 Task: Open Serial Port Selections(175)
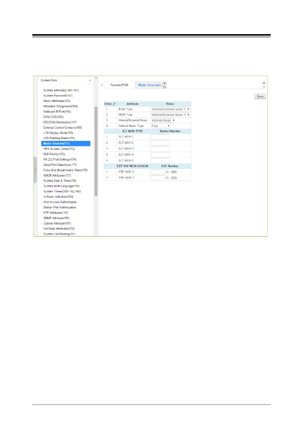[x=60, y=165]
